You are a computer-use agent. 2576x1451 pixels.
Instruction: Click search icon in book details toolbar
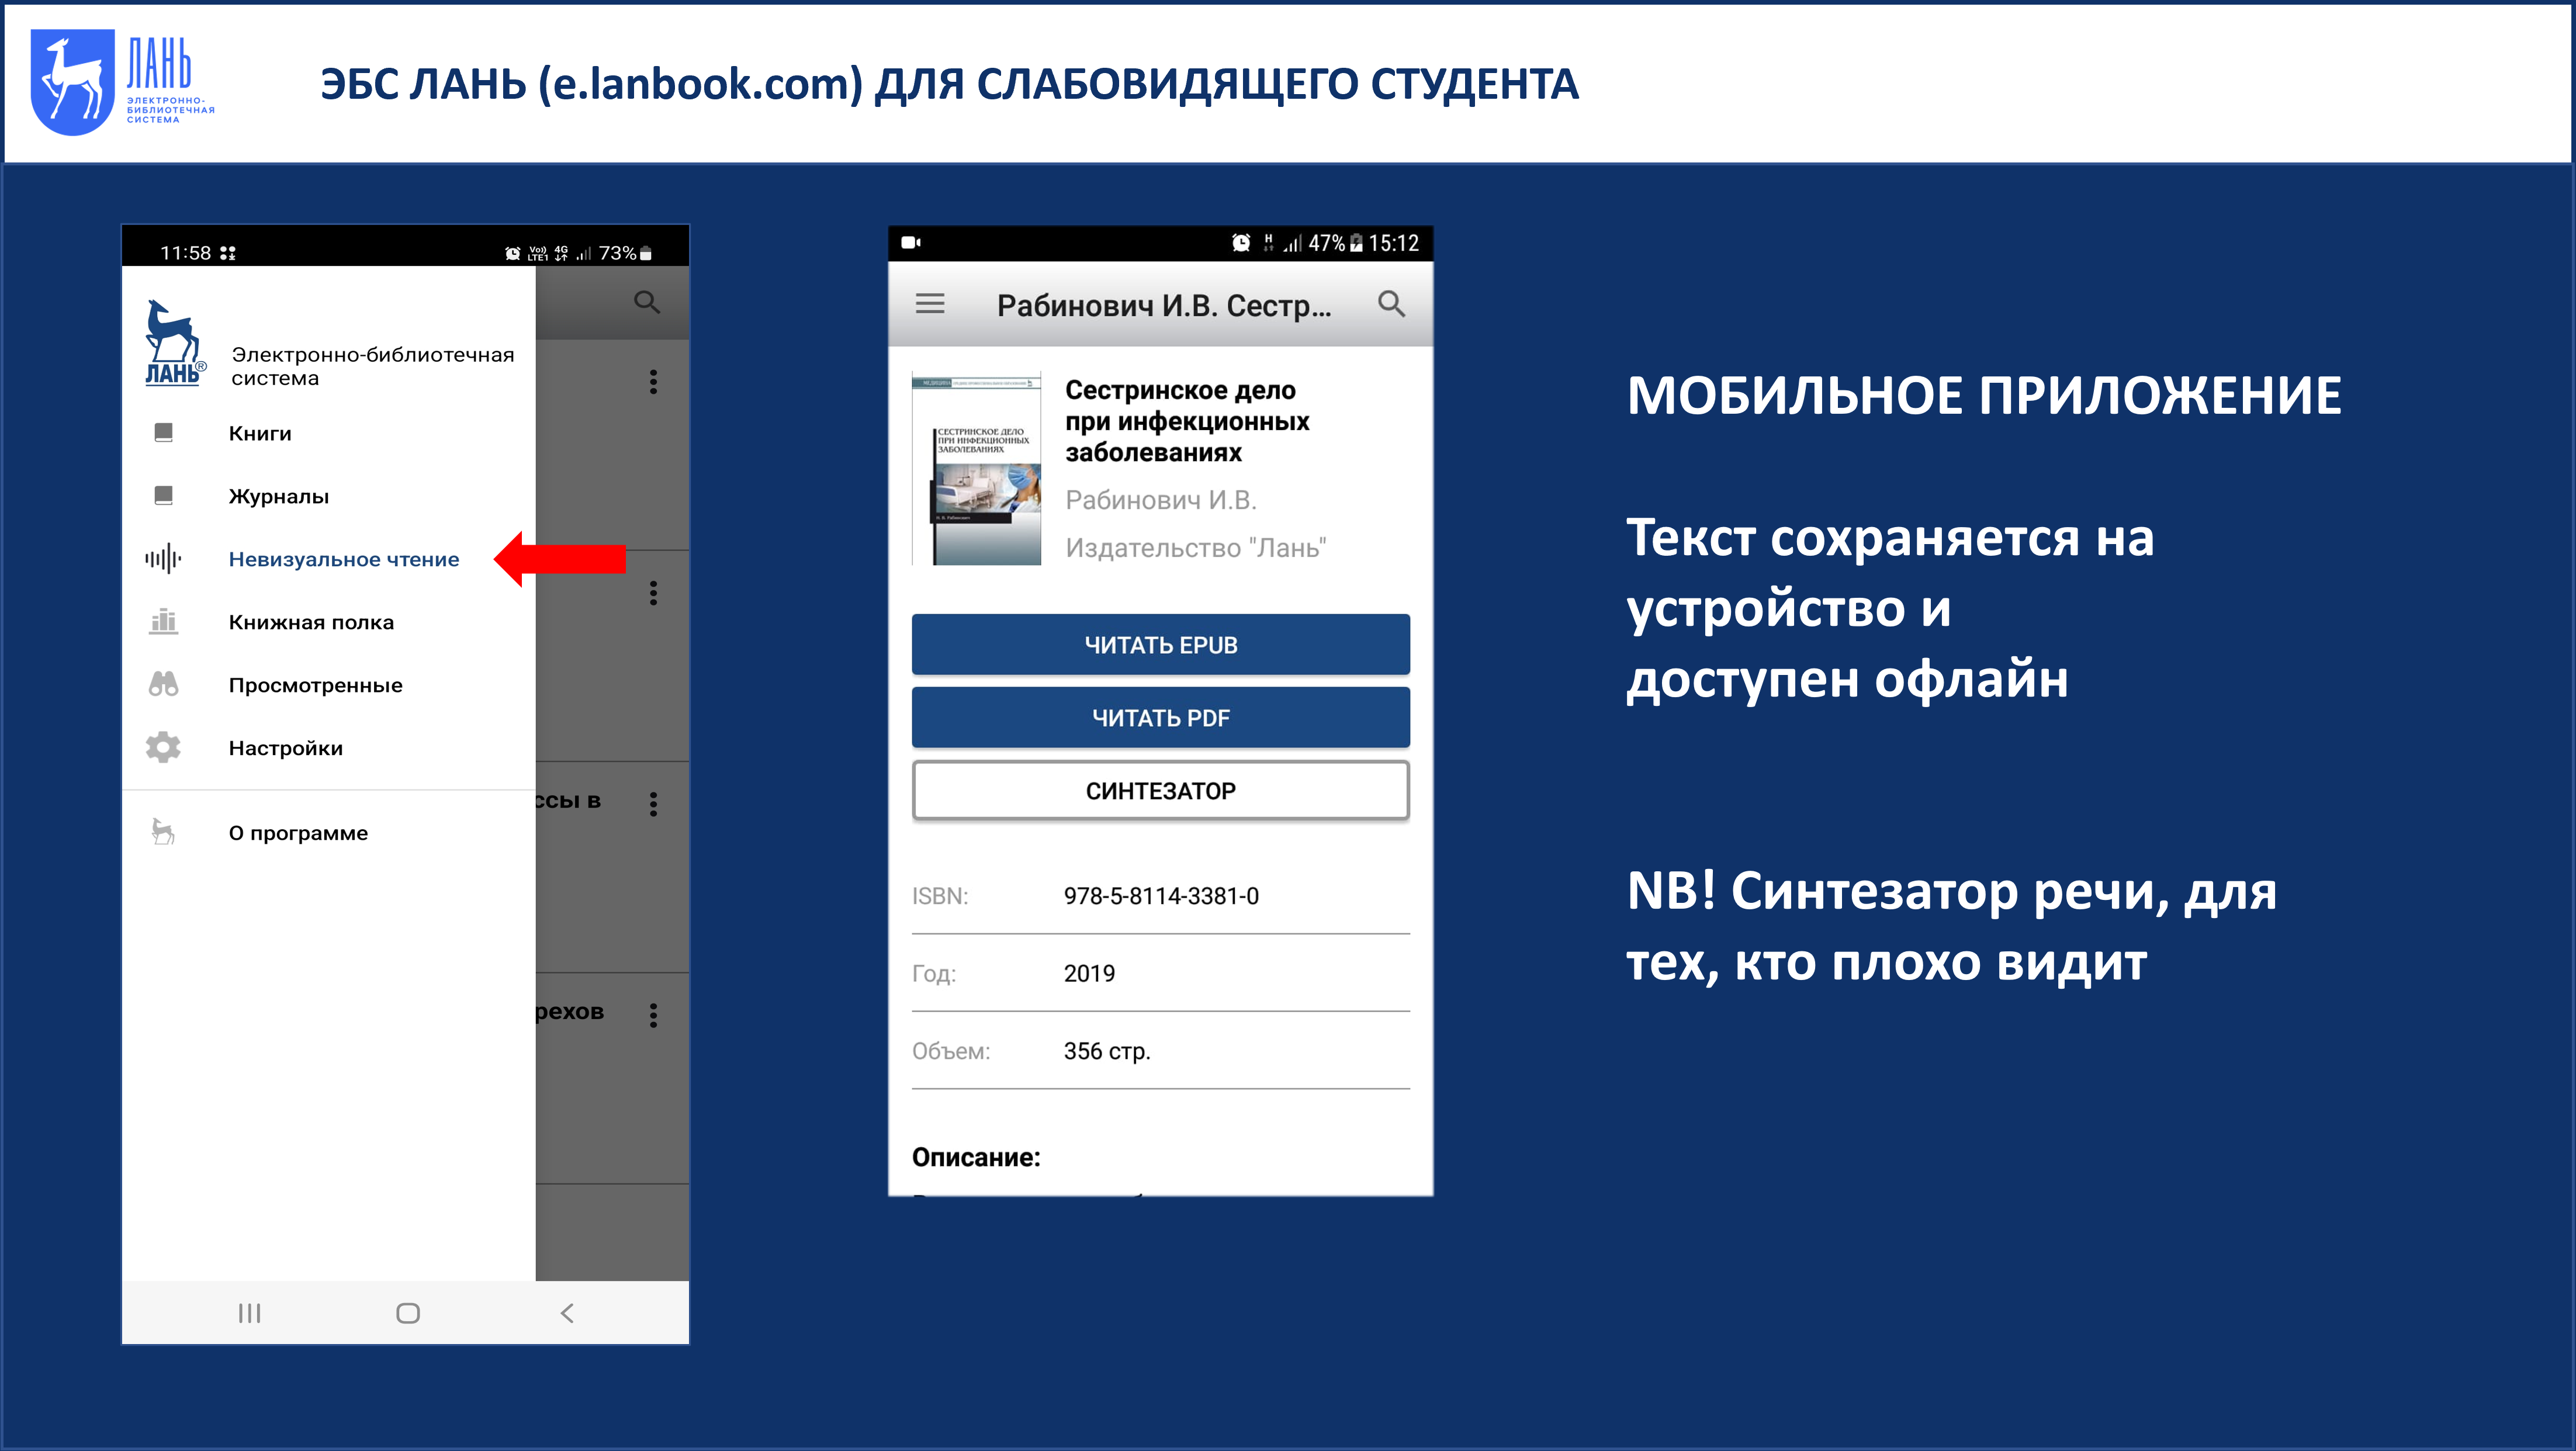[1392, 303]
